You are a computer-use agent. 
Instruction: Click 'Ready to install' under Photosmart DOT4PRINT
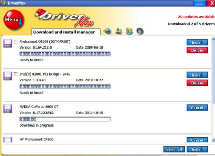pyautogui.click(x=31, y=60)
